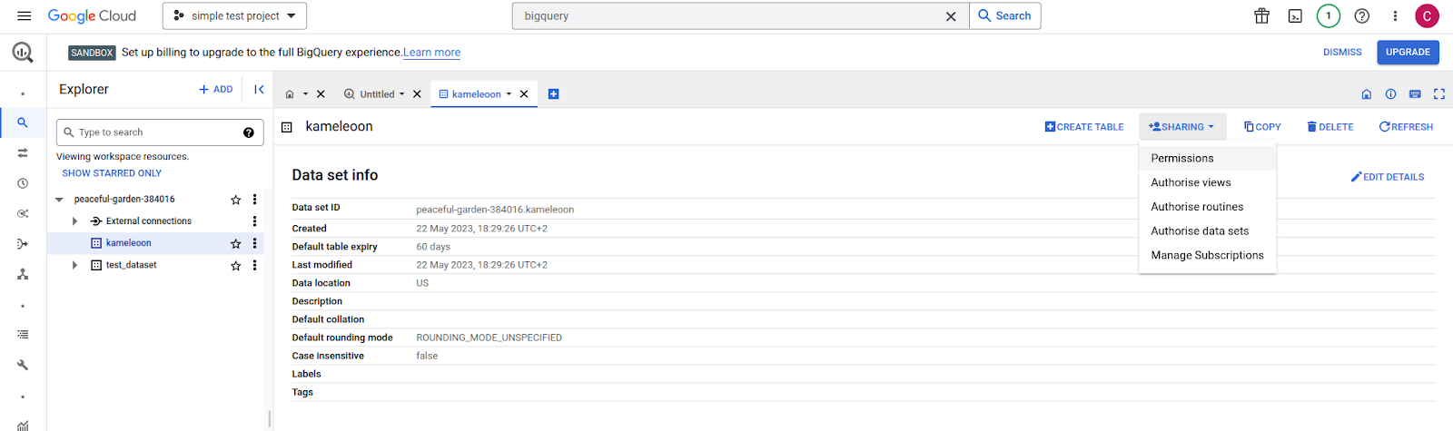Collapse the peaceful-garden-384016 project node
Image resolution: width=1453 pixels, height=431 pixels.
pyautogui.click(x=60, y=200)
